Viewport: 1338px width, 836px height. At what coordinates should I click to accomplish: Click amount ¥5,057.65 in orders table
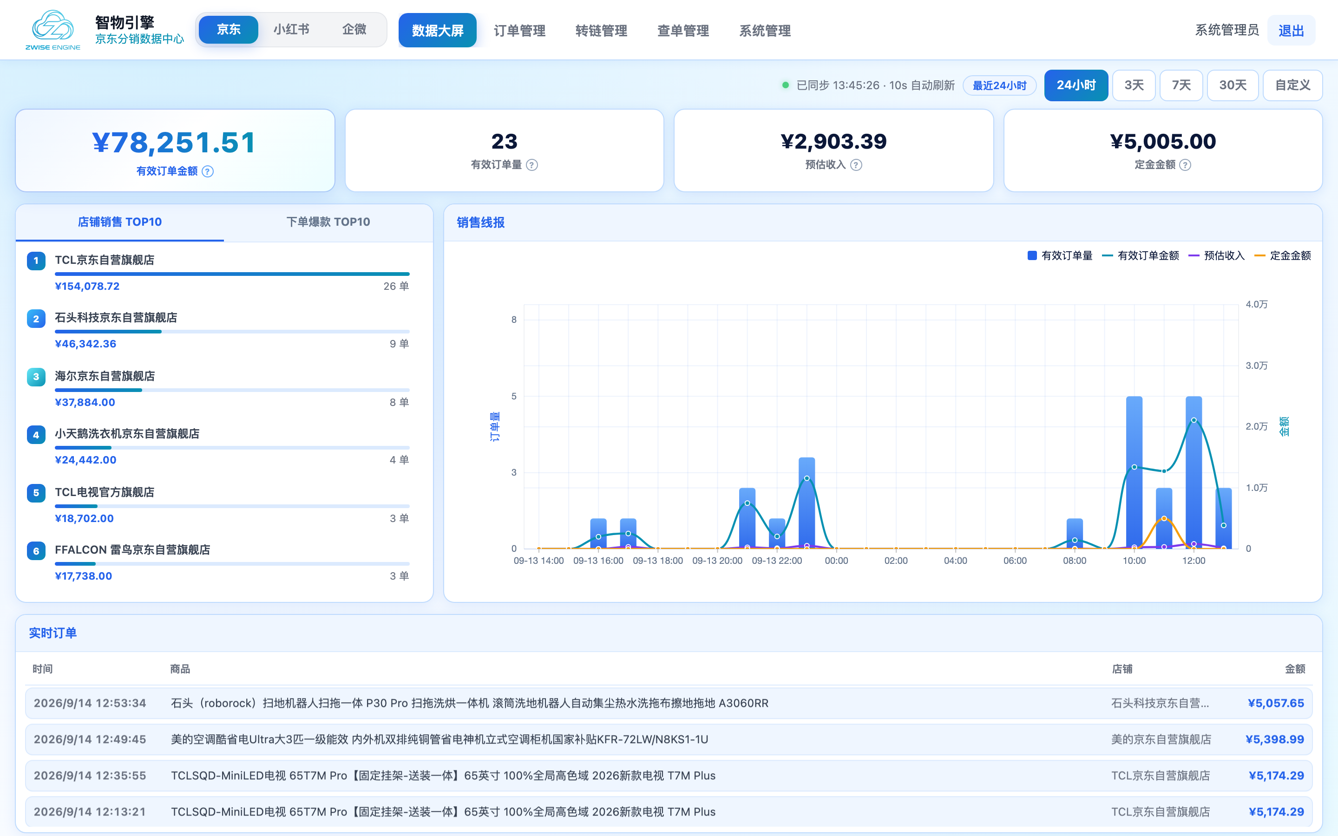click(x=1276, y=703)
